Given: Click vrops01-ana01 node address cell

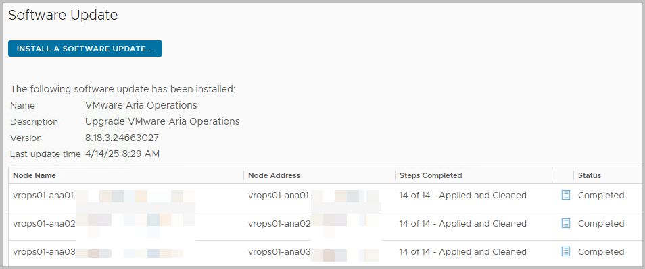Looking at the screenshot, I should [x=320, y=196].
